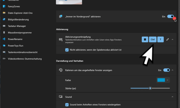The image size is (180, 108).
Task: Click the Darstellung und Verhalten heading
Action: pos(69,61)
